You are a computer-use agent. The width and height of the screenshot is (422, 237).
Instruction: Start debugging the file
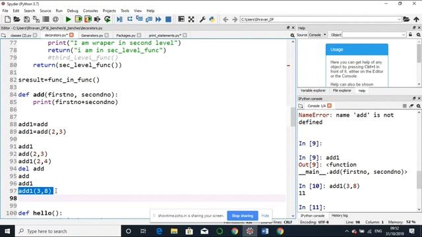tap(119, 19)
